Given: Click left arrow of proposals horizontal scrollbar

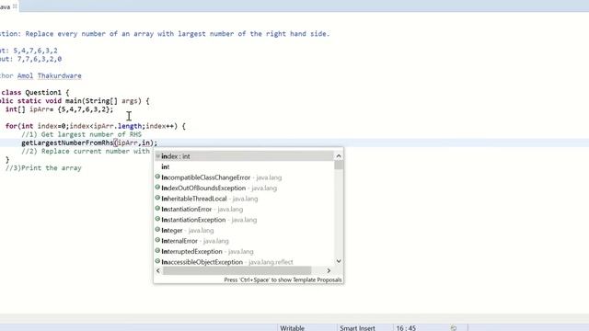Looking at the screenshot, I should 158,270.
